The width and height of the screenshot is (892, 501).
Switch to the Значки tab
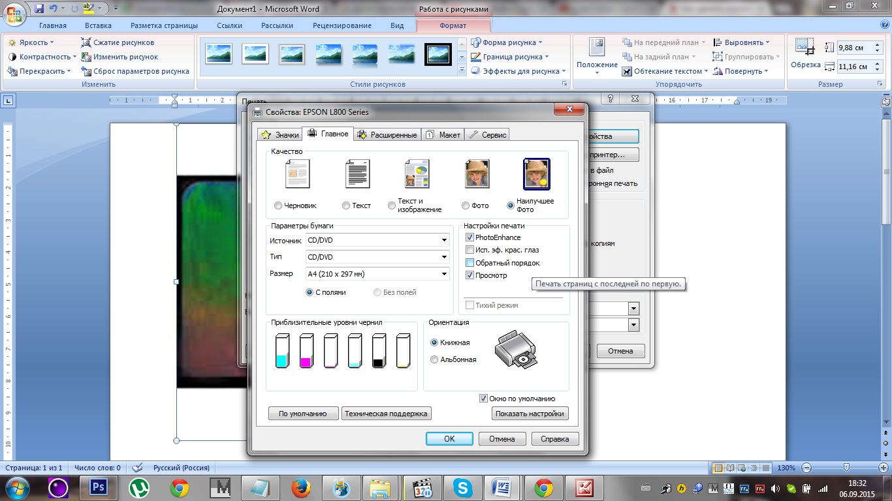pos(279,135)
